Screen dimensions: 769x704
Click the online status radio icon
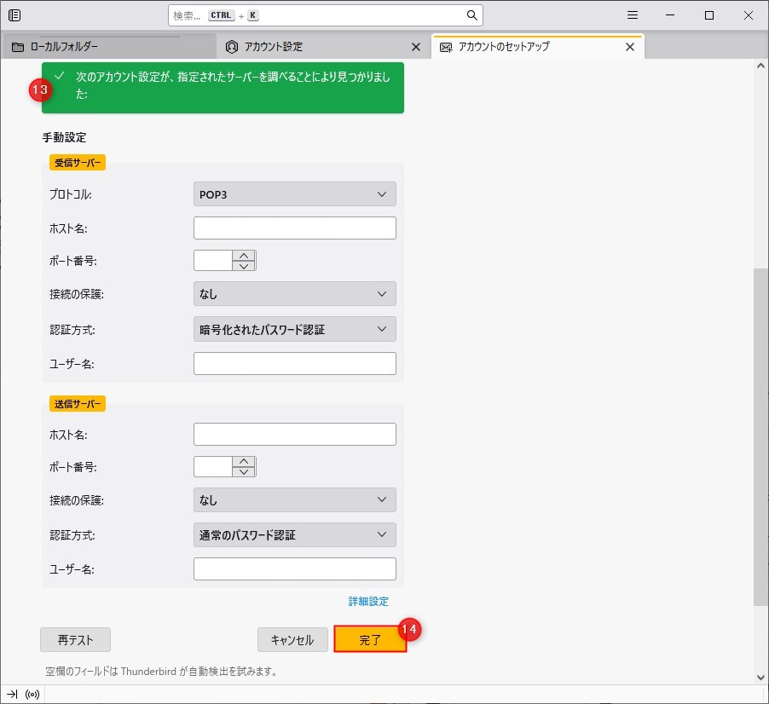pyautogui.click(x=32, y=694)
